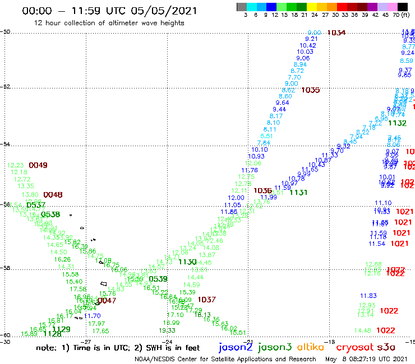The width and height of the screenshot is (415, 364).
Task: Select the wave height value 17.65
Action: point(100,331)
